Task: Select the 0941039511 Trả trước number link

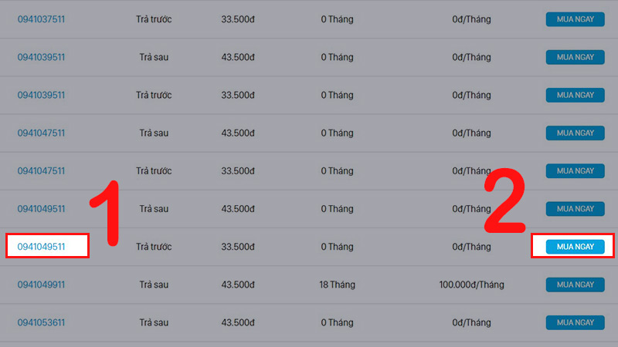Action: click(x=41, y=95)
